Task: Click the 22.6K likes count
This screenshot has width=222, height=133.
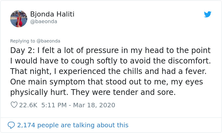Action: click(x=28, y=105)
